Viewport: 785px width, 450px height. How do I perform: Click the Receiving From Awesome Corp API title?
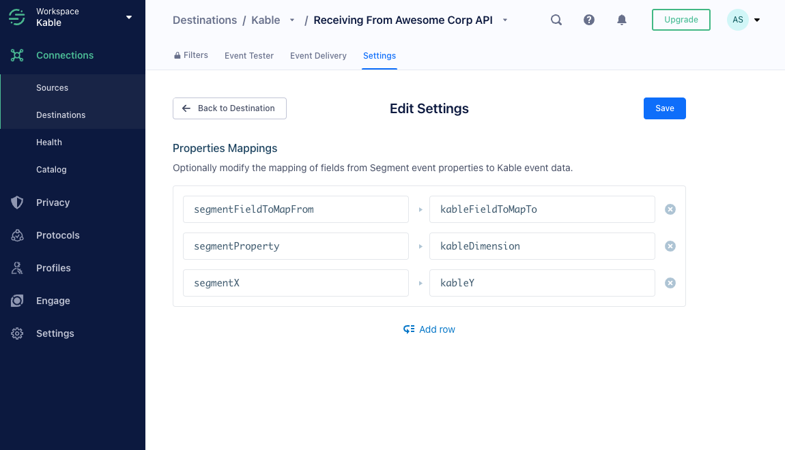403,20
